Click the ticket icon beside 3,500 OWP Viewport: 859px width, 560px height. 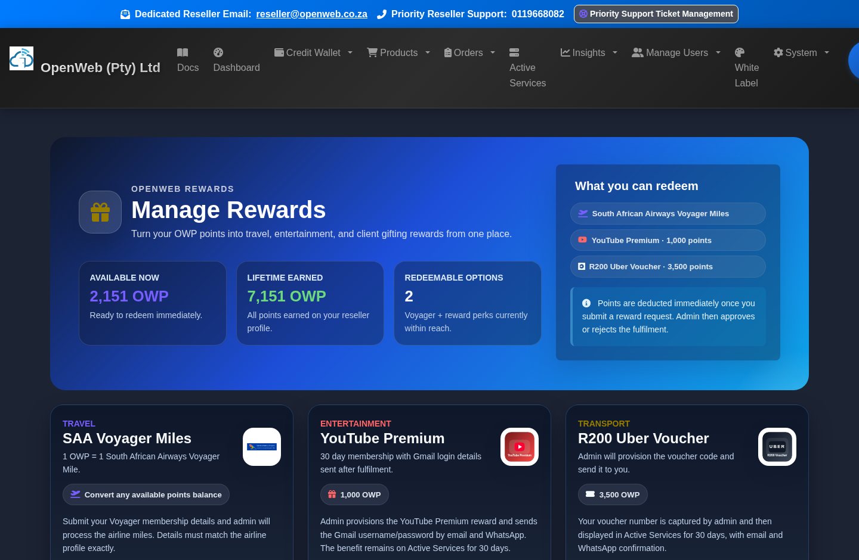(590, 494)
